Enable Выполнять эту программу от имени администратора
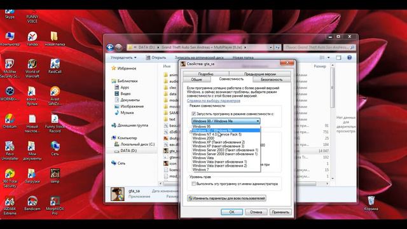Image resolution: width=407 pixels, height=229 pixels. (x=193, y=184)
